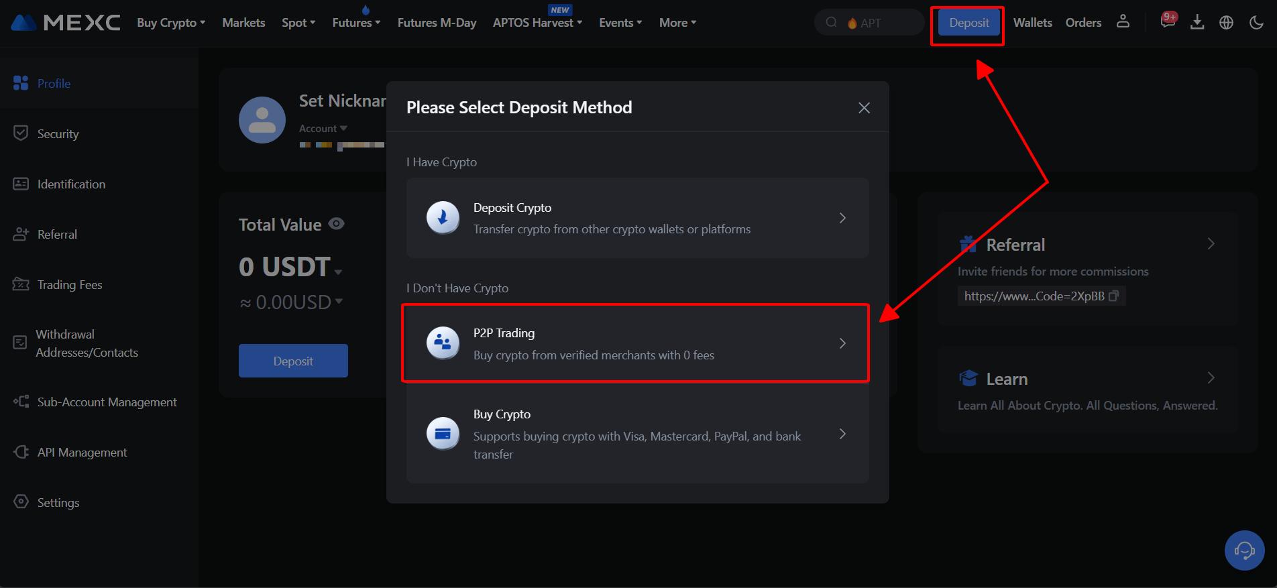Choose the Buy Crypto payment option
This screenshot has height=588, width=1277.
pos(637,434)
